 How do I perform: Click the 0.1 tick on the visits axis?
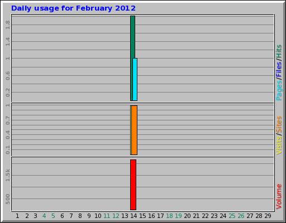8,150
